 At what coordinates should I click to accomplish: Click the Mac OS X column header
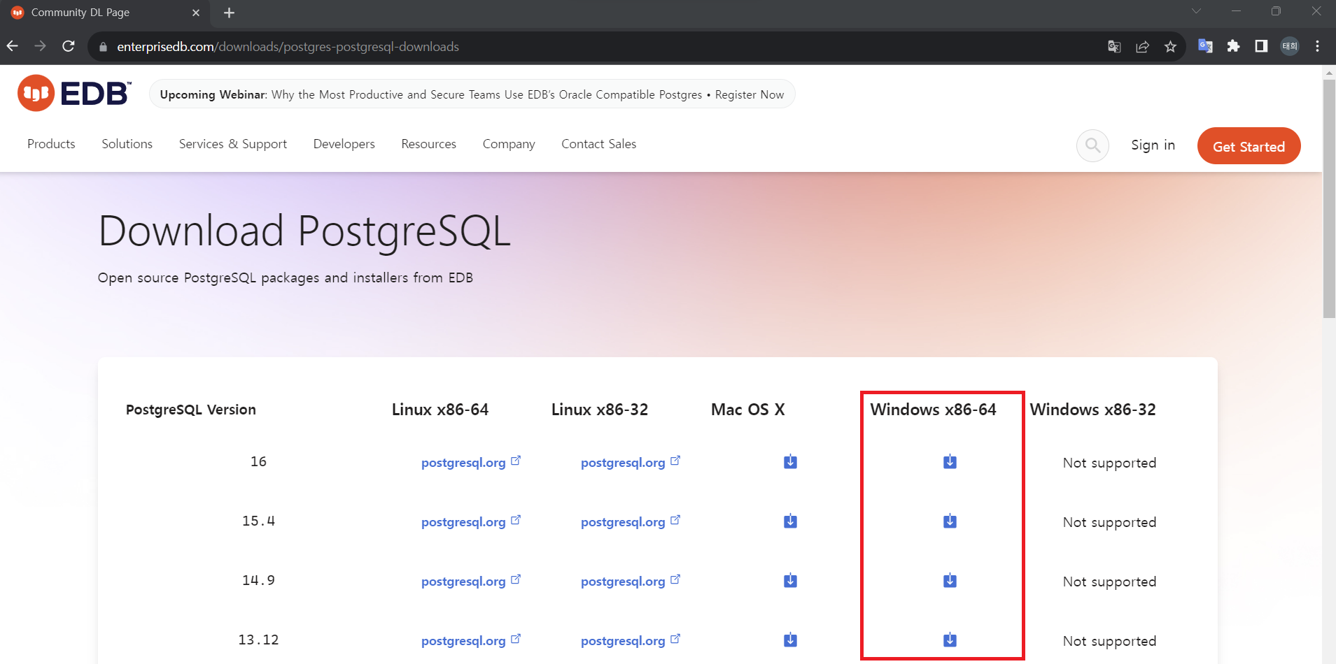tap(747, 410)
